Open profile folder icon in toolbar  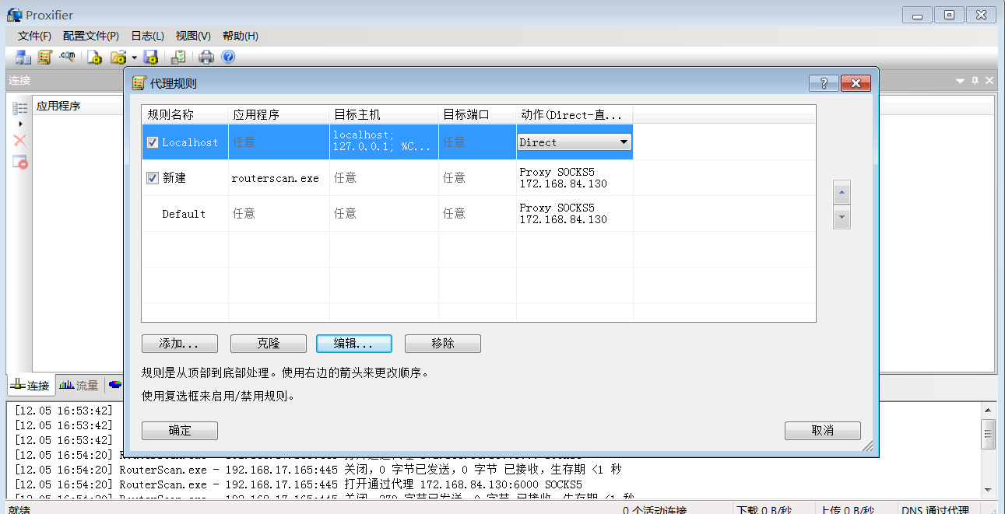pos(118,57)
